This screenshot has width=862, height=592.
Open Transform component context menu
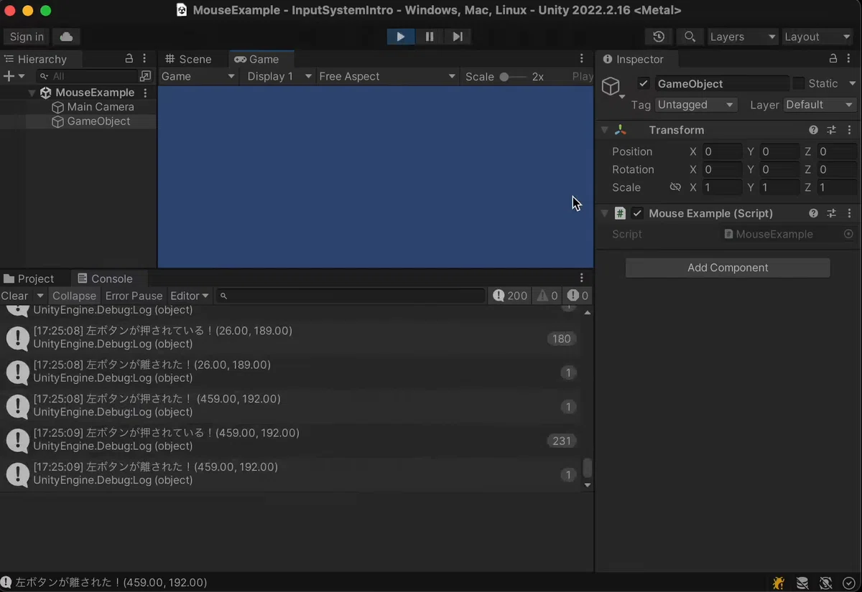pyautogui.click(x=849, y=130)
